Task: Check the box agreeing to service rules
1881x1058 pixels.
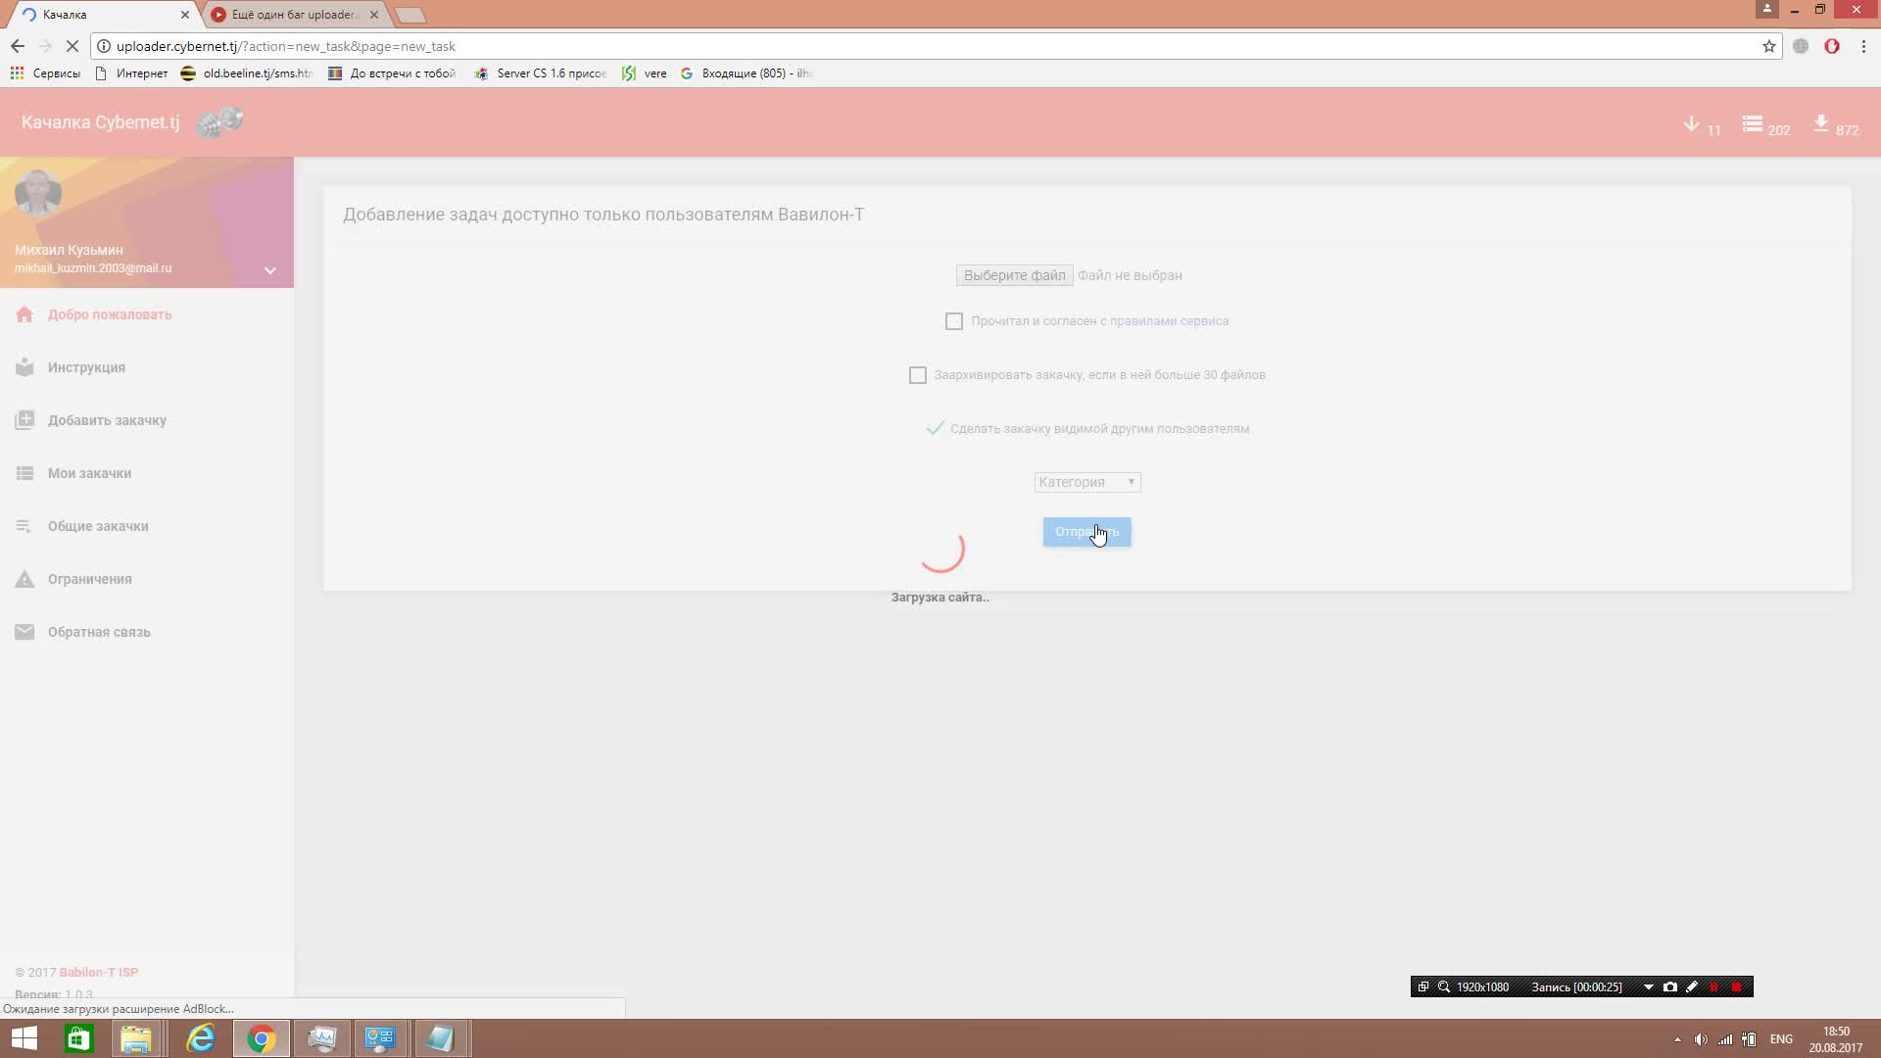Action: (953, 321)
